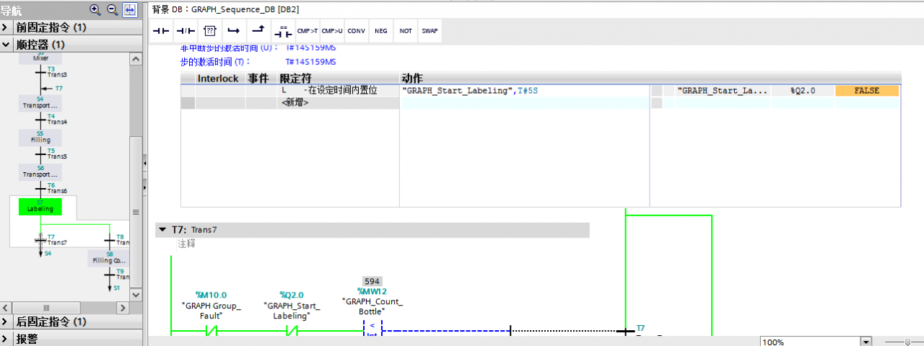The width and height of the screenshot is (924, 346).
Task: Zoom in on the navigation view
Action: coord(95,9)
